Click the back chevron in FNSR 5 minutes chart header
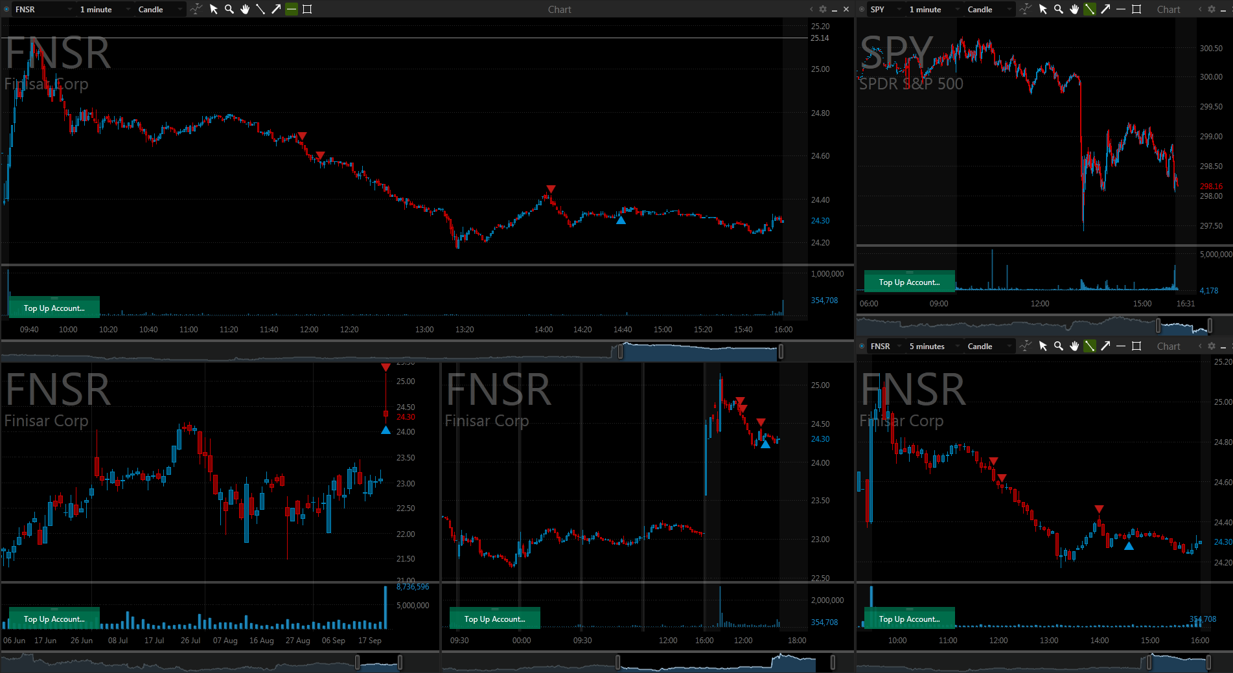The width and height of the screenshot is (1233, 673). [1200, 346]
